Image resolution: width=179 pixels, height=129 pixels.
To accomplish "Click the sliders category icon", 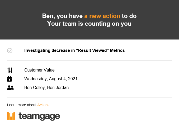I will (x=10, y=70).
